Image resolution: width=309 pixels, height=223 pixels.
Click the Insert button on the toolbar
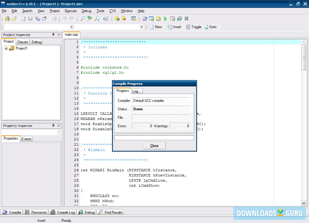pos(174,27)
